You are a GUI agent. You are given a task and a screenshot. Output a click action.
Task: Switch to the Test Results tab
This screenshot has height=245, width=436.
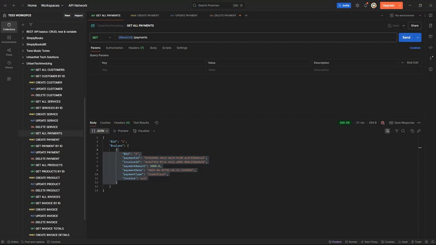coord(141,123)
